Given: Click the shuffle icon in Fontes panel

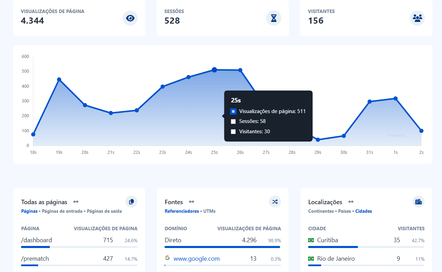Looking at the screenshot, I should (x=275, y=202).
